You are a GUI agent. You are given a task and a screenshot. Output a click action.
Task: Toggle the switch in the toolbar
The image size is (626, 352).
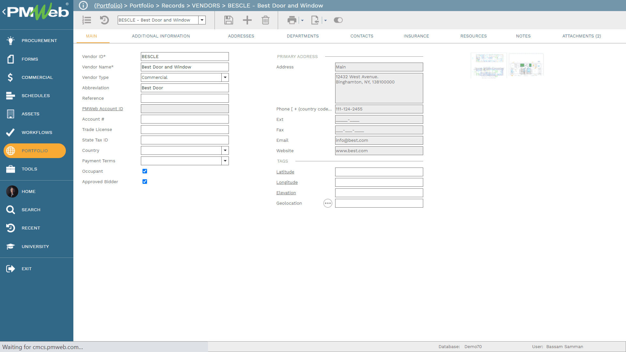[x=338, y=20]
